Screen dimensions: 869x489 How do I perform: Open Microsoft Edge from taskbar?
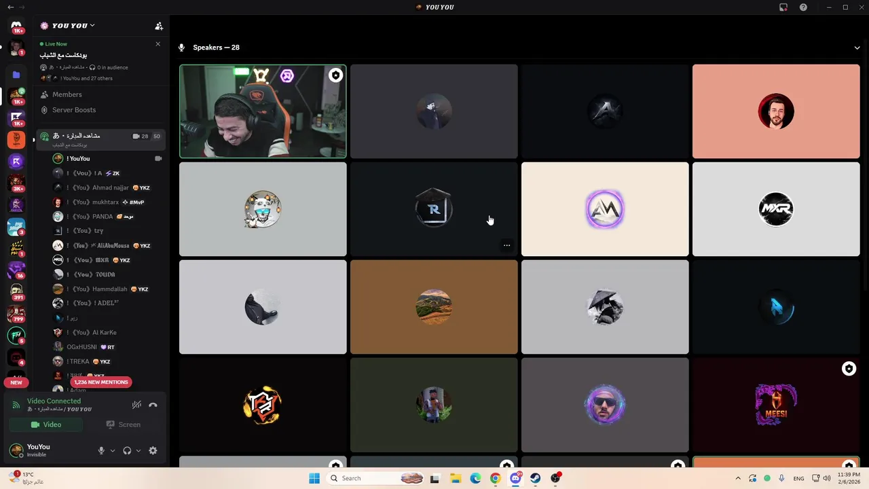(x=475, y=478)
